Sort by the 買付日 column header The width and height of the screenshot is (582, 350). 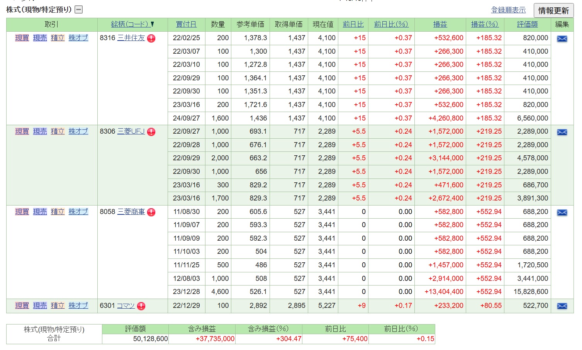tap(187, 24)
